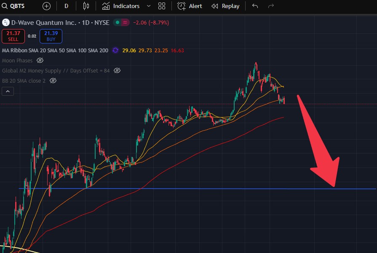Add symbol with the plus circle icon
The image size is (377, 253).
click(x=46, y=6)
